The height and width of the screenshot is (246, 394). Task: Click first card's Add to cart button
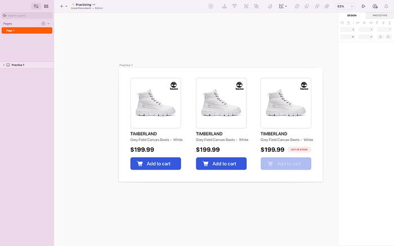(x=155, y=163)
